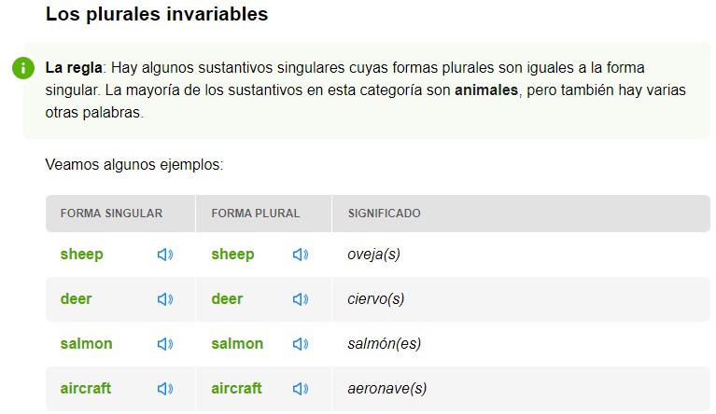Click the green info icon beside La regla

23,68
